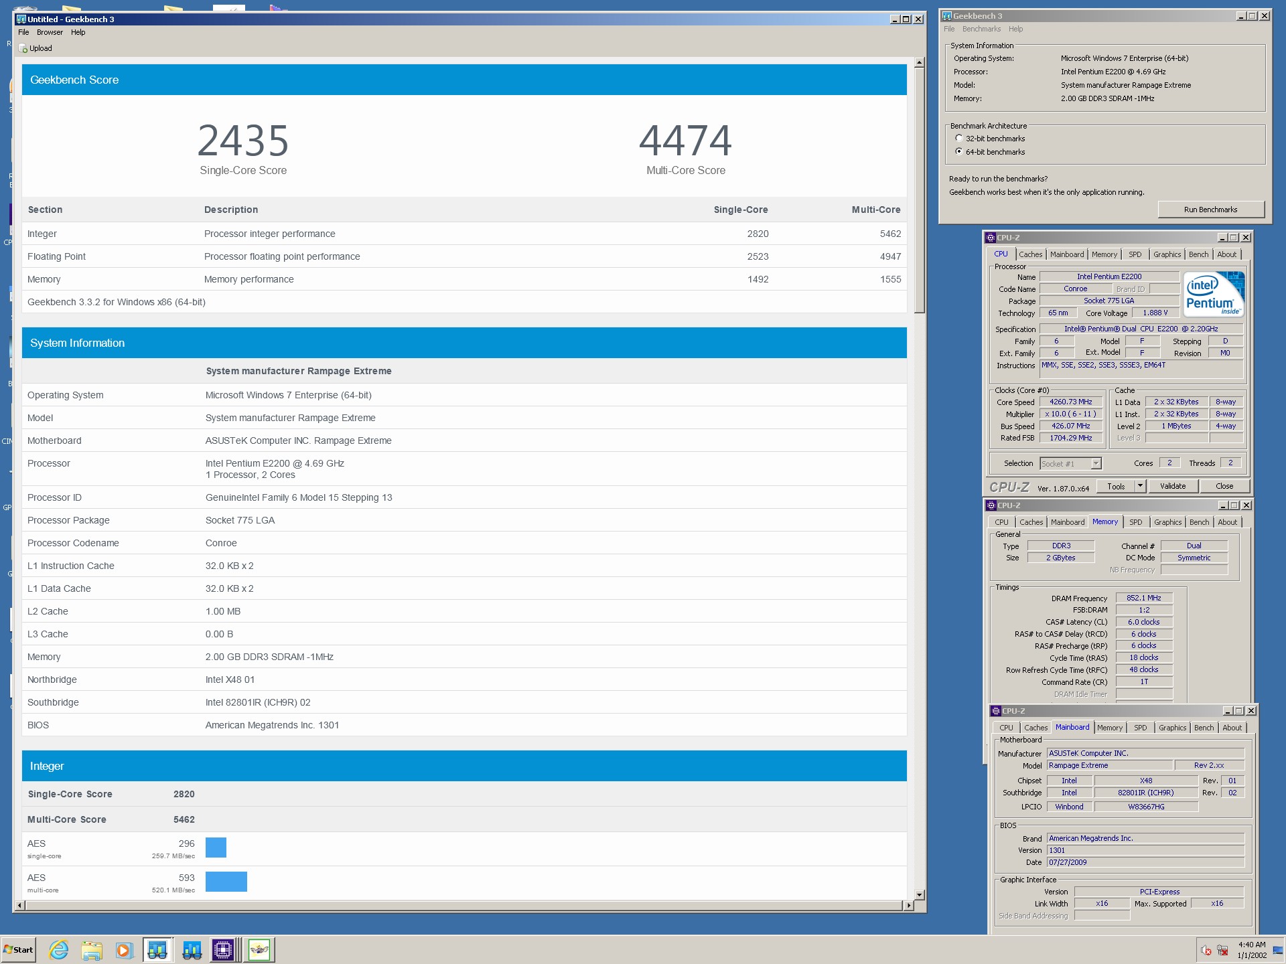Click the Integer section header bar

click(x=464, y=766)
